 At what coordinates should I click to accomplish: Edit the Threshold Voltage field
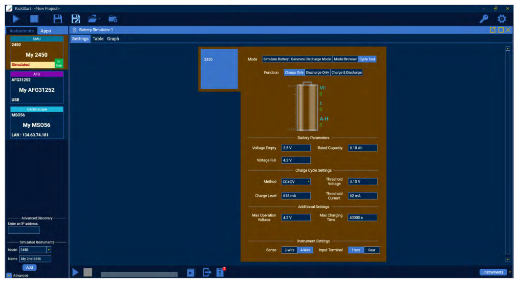[362, 182]
